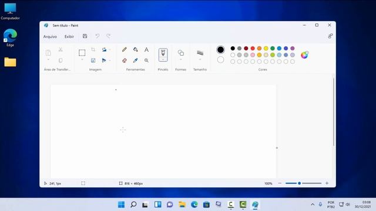
Task: Click the taskbar clock and date
Action: tap(362, 205)
